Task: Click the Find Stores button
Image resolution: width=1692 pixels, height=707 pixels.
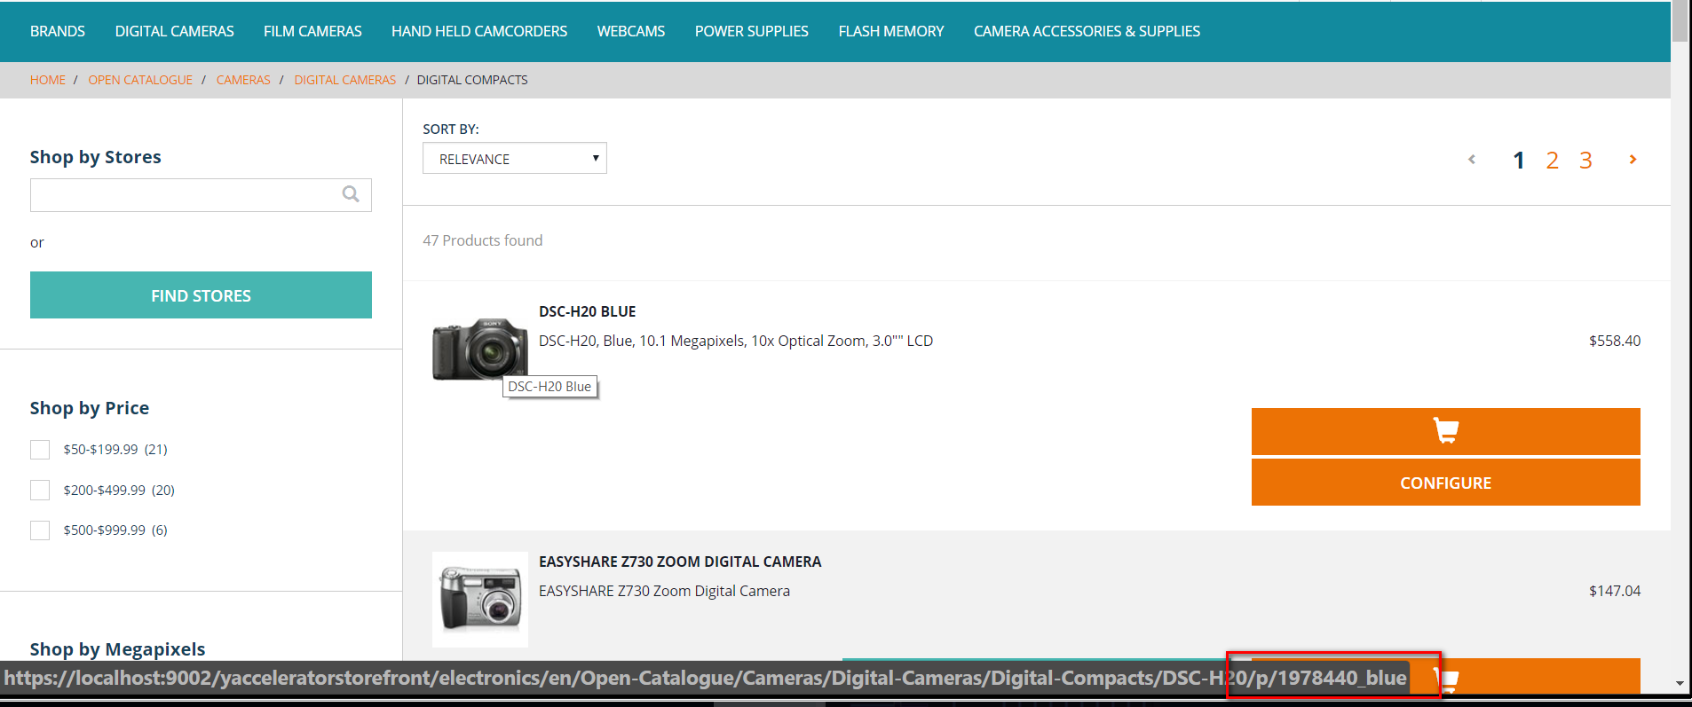Action: point(201,295)
